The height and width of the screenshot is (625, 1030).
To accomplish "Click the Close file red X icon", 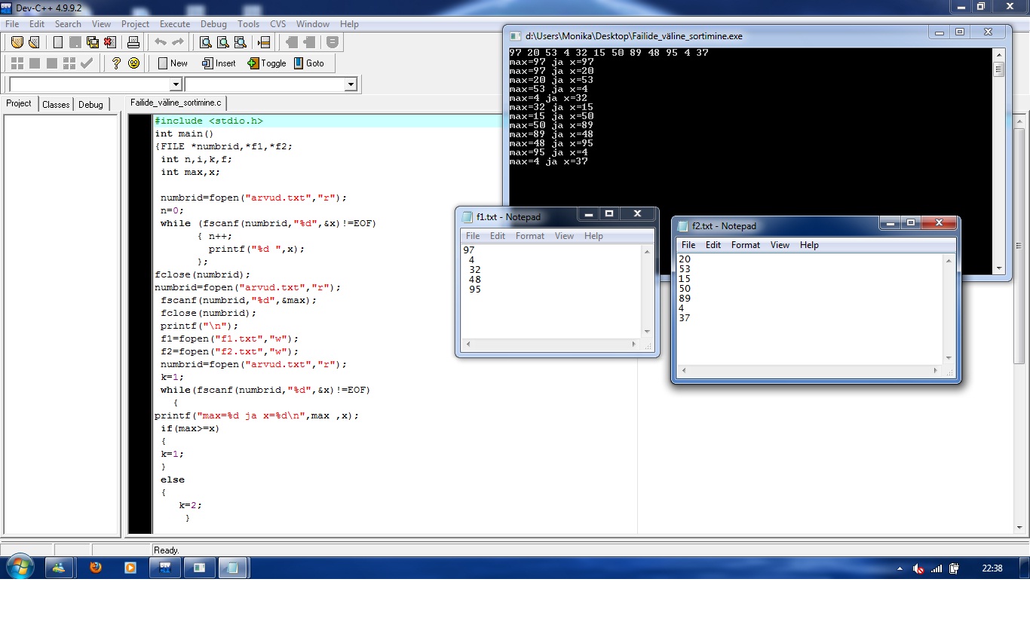I will (110, 42).
